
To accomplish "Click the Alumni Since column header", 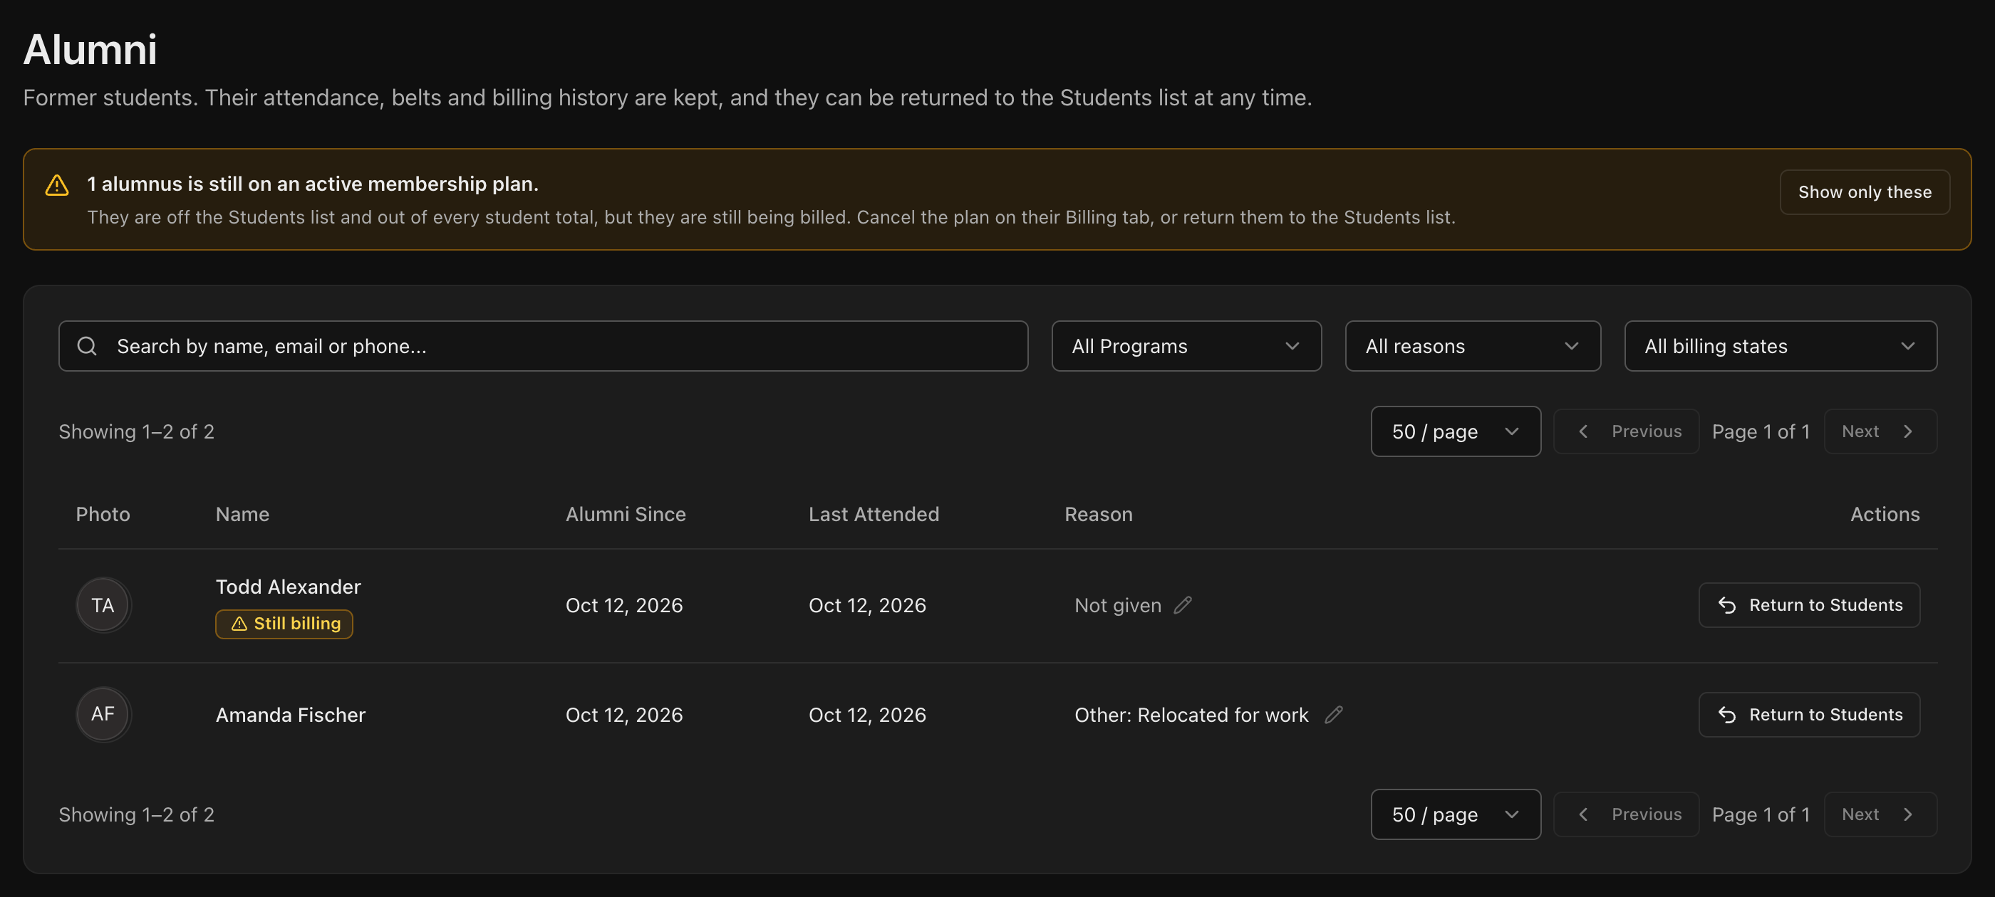I will click(x=625, y=515).
